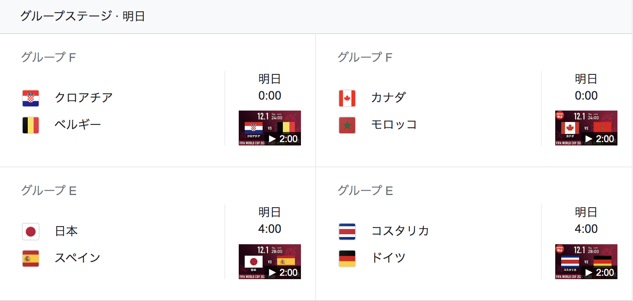Open the モロッコ team name
This screenshot has height=301, width=633.
point(394,124)
